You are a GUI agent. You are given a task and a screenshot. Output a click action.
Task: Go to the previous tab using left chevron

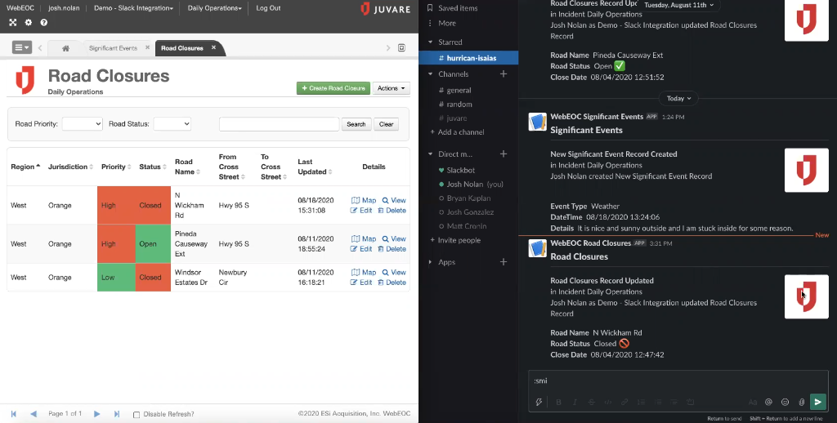pos(40,48)
